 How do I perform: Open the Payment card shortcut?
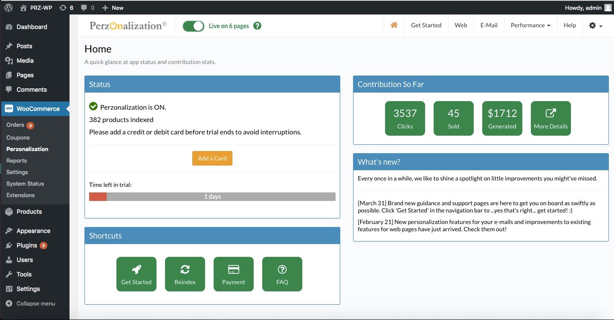(234, 274)
